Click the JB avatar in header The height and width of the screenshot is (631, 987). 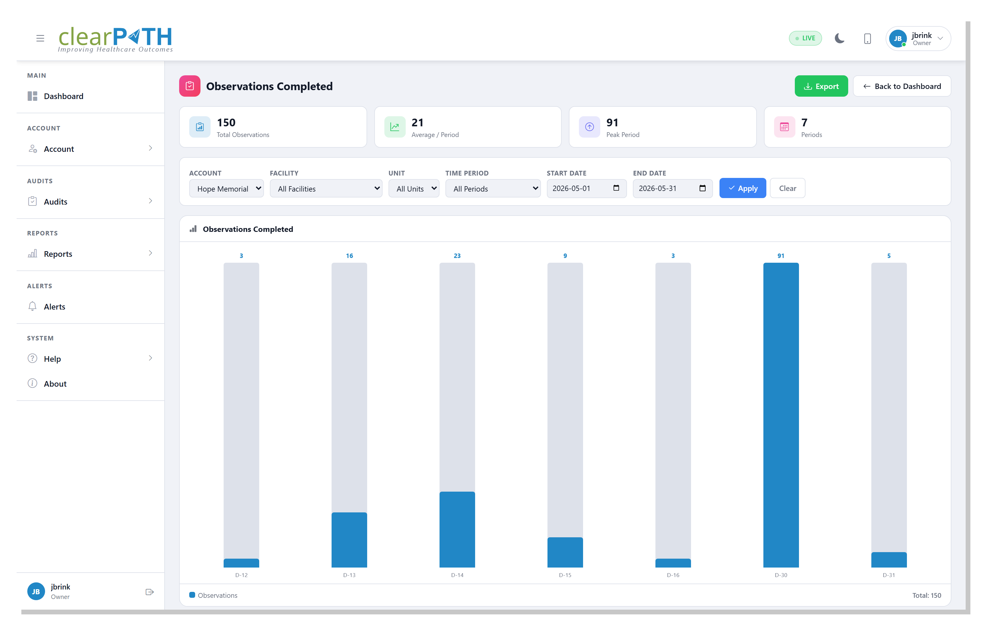tap(898, 39)
